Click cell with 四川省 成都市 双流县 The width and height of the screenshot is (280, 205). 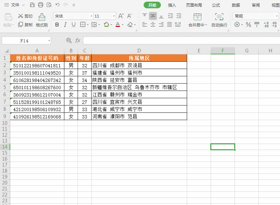(139, 65)
